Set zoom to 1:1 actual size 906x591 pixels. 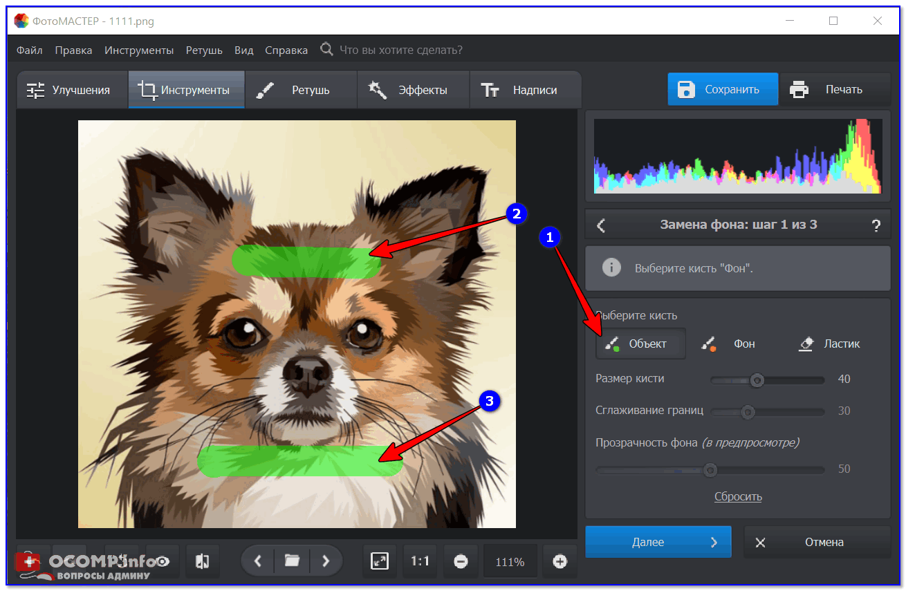coord(420,561)
